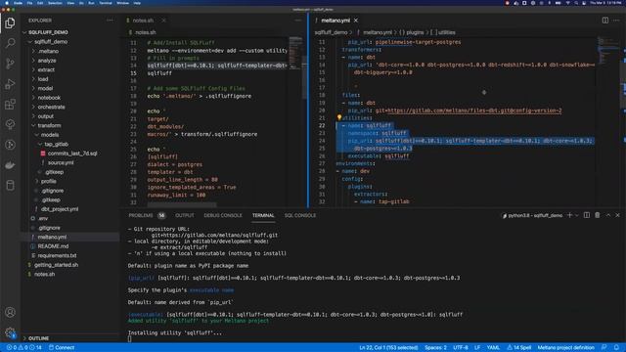Split the meltano.yml editor to the right

point(605,21)
